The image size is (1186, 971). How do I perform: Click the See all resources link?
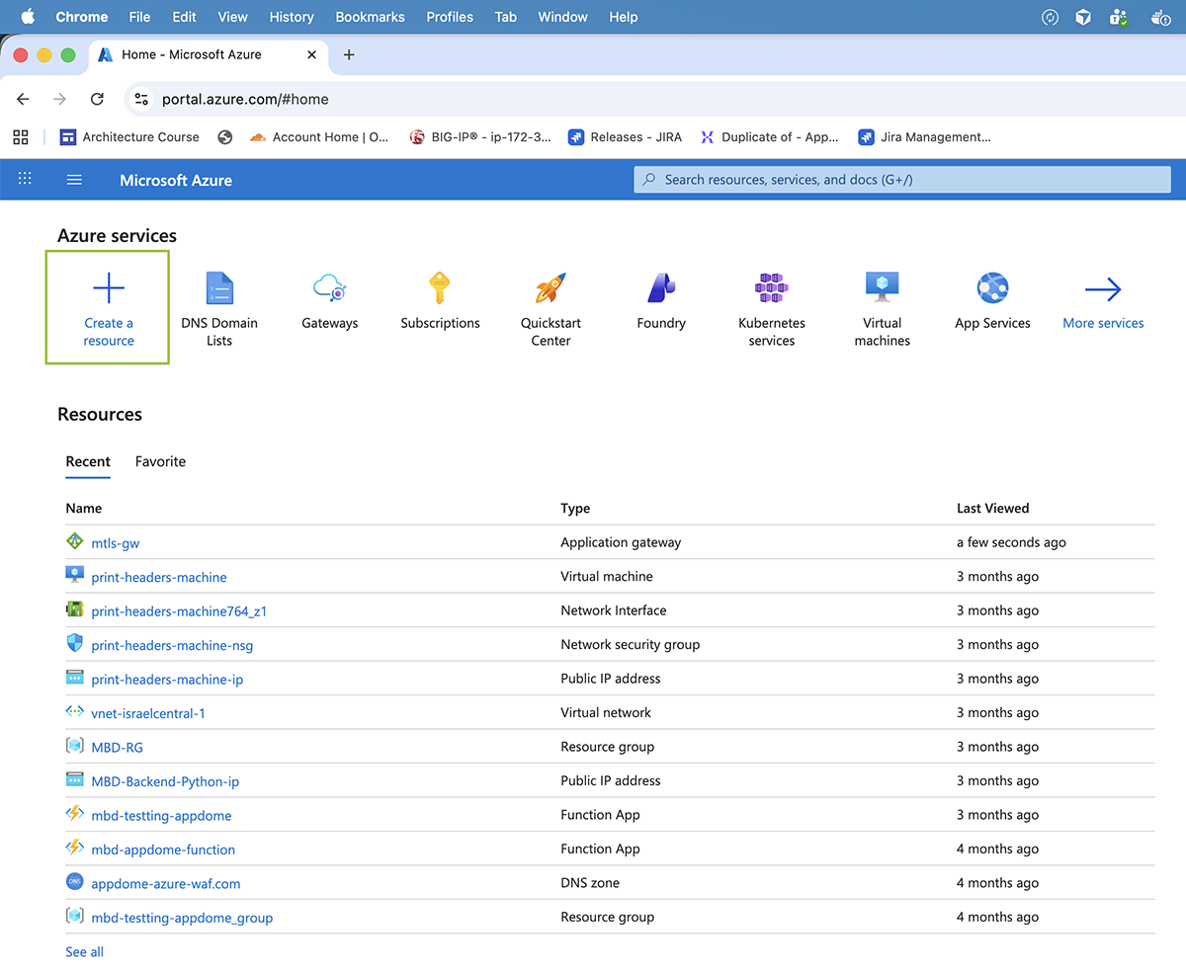point(84,952)
